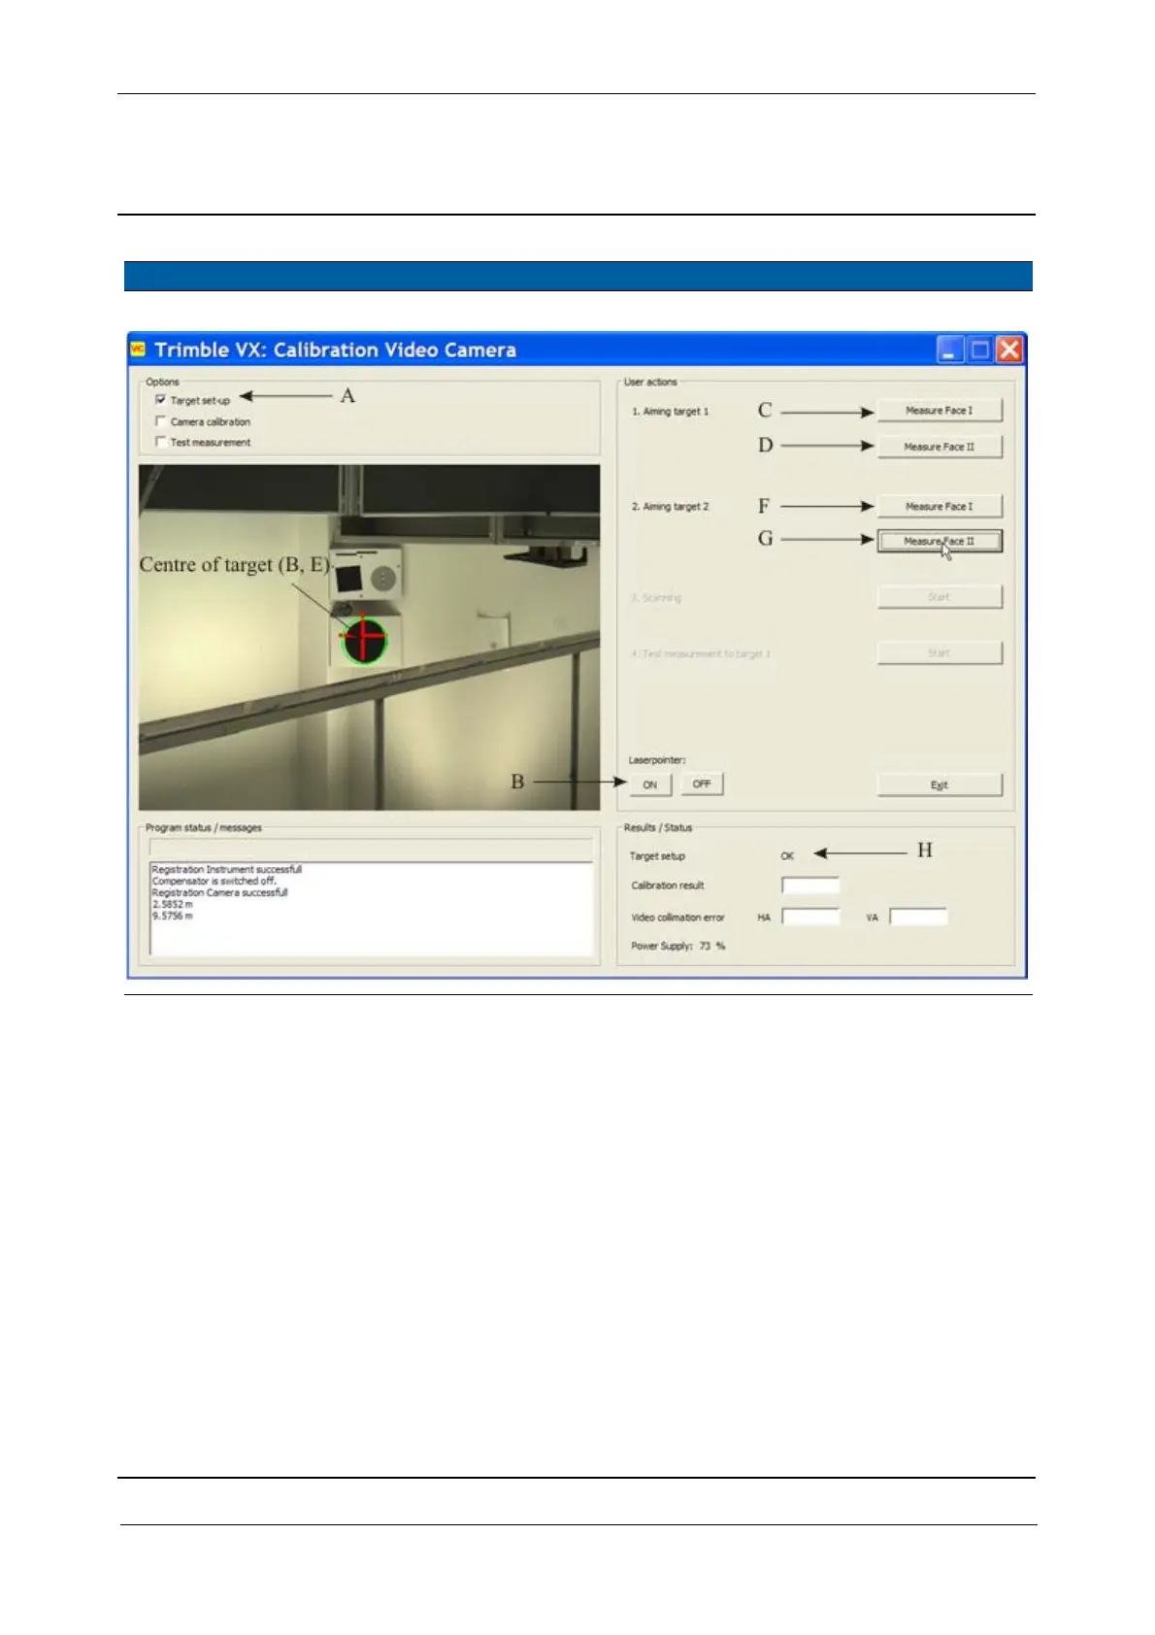The width and height of the screenshot is (1155, 1635).
Task: Click Measure Face II for Aiming target 2
Action: [939, 541]
